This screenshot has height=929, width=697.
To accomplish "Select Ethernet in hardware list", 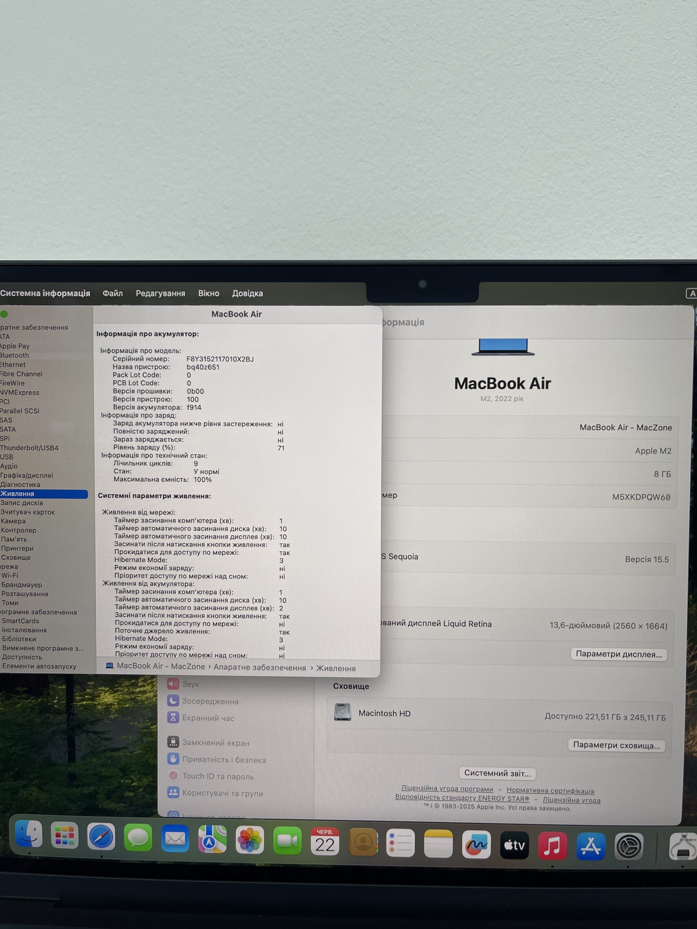I will point(13,365).
